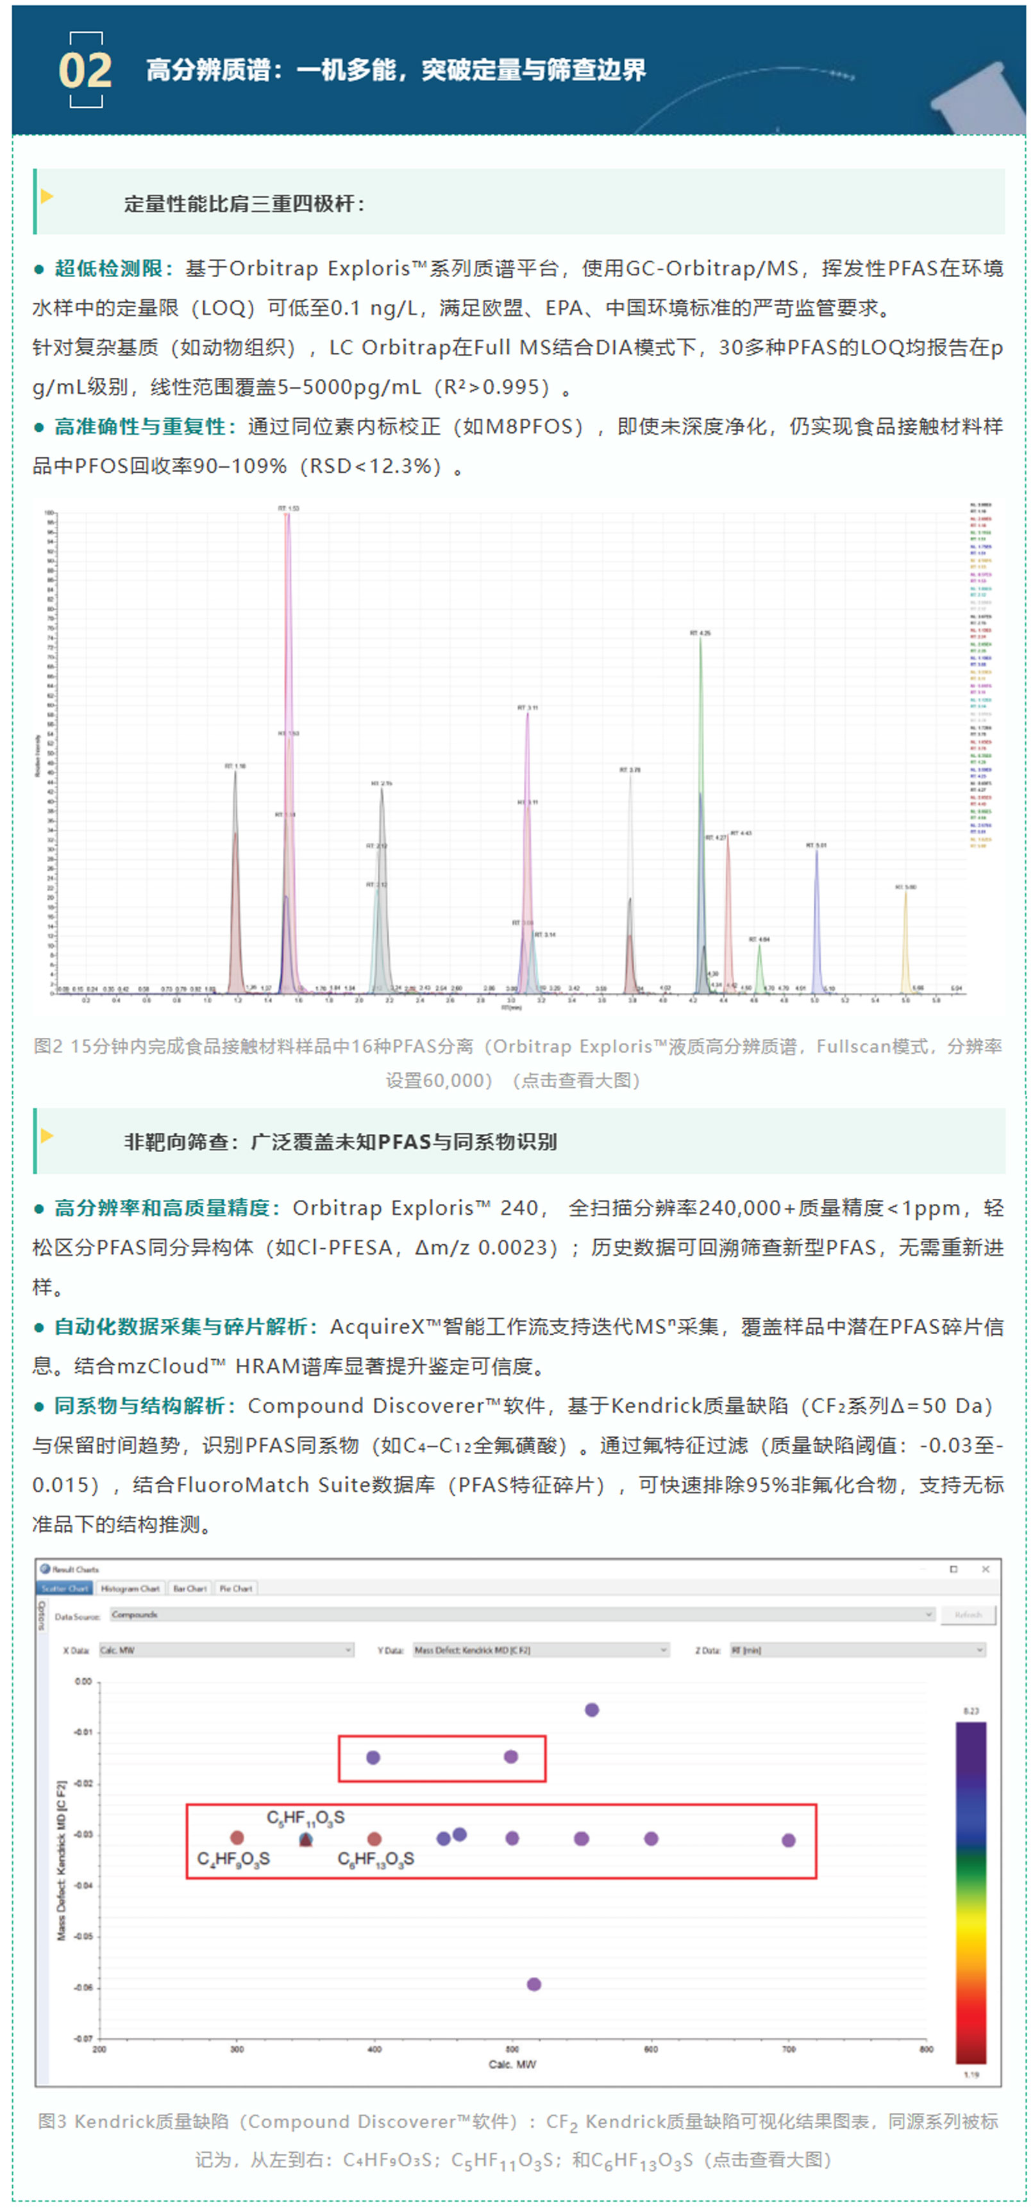Viewport: 1033px width, 2211px height.
Task: Click the 02 section number badge
Action: [85, 69]
